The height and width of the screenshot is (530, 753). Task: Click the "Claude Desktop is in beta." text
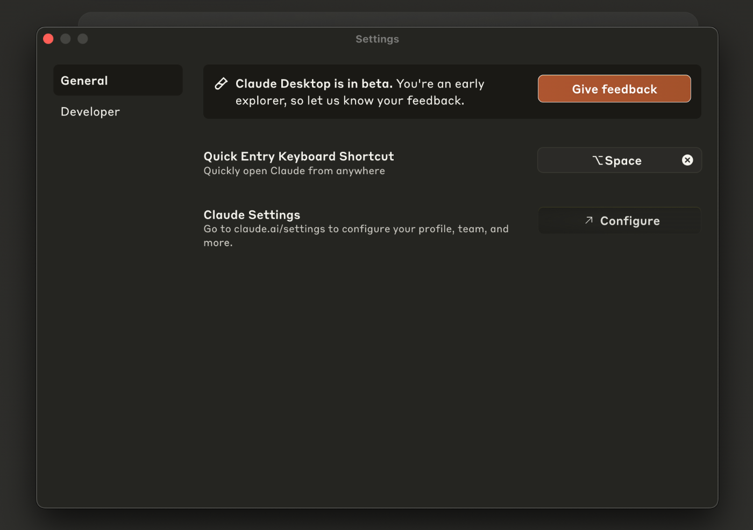[x=314, y=84]
